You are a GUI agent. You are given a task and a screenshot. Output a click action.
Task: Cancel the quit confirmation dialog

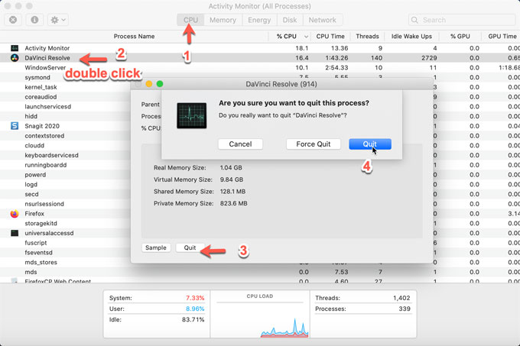coord(240,144)
